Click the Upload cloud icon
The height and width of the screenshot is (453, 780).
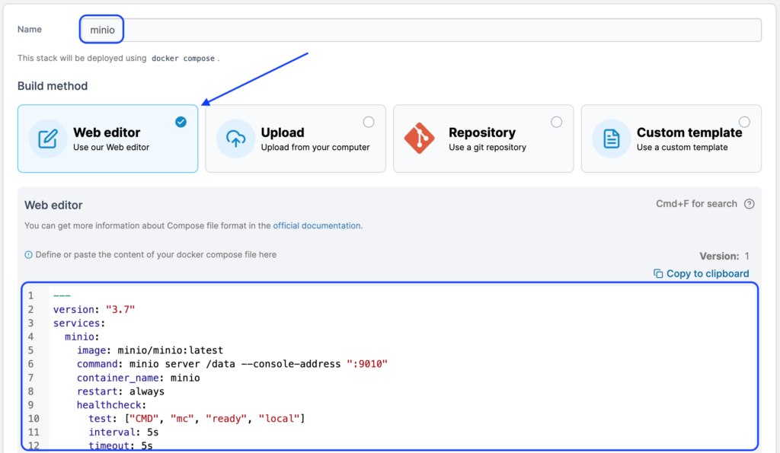coord(235,139)
